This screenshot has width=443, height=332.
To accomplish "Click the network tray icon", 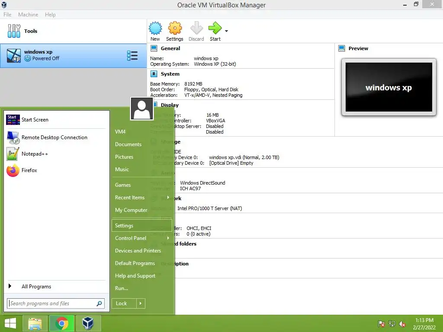I will tap(392, 324).
